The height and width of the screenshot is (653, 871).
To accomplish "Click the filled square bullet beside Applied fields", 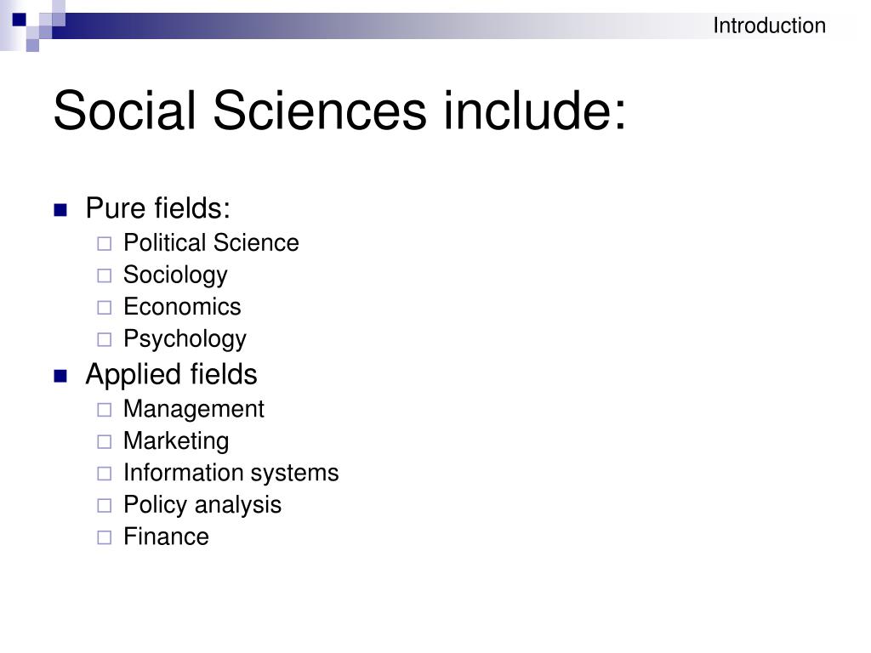I will coord(60,376).
